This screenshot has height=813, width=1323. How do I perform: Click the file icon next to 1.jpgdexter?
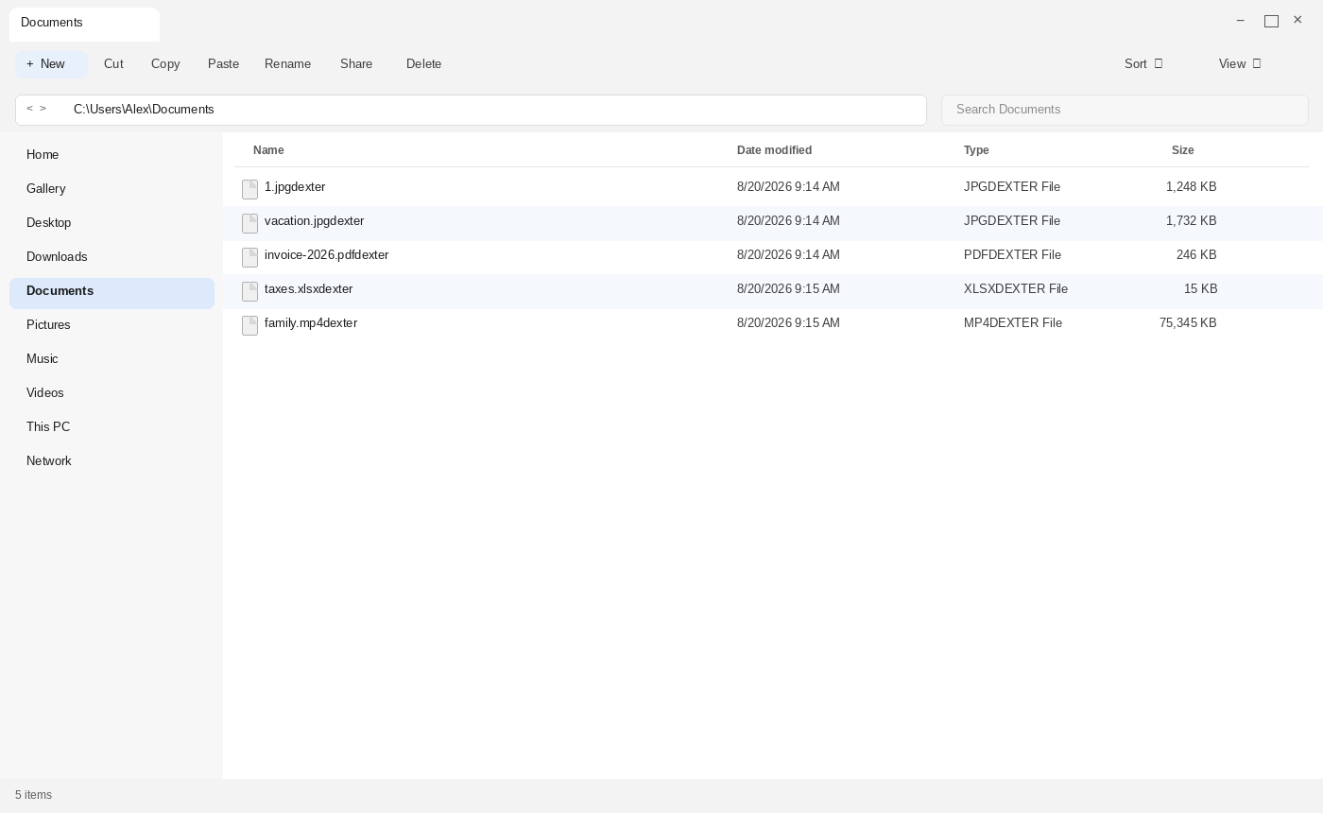tap(250, 189)
